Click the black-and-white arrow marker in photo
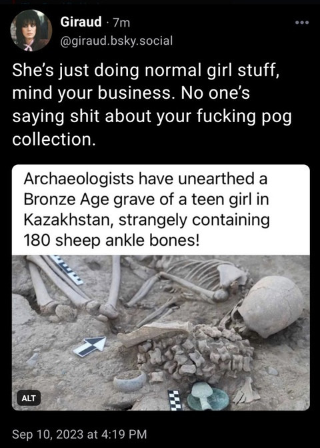Screen dimensions: 320x448 pyautogui.click(x=89, y=347)
